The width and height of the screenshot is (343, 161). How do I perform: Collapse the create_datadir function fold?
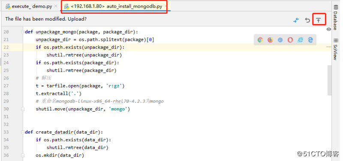[x=22, y=132]
